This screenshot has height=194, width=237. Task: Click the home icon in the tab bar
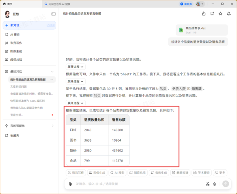pos(4,4)
